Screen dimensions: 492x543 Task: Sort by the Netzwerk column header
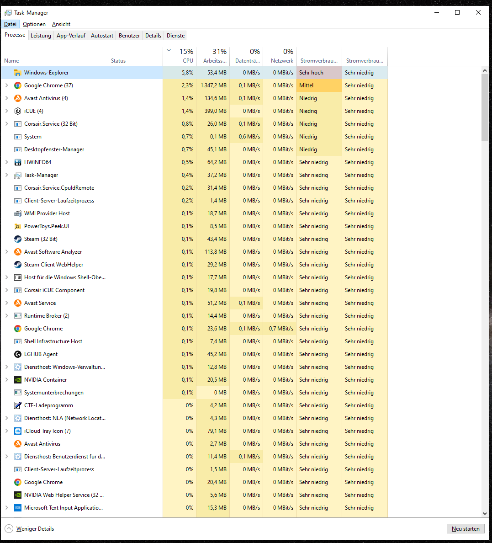[280, 56]
